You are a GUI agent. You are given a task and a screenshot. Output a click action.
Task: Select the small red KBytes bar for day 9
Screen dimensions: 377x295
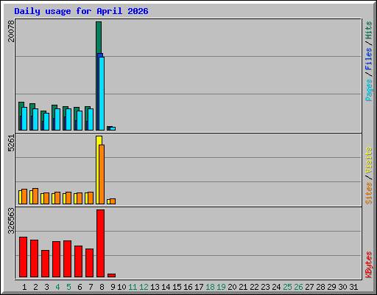111,275
